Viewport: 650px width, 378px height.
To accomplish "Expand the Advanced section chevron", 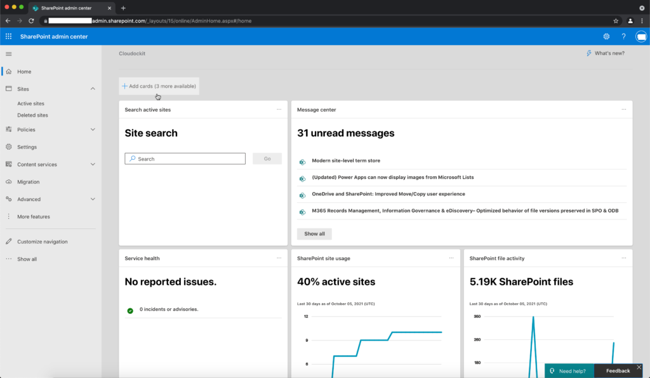I will coord(93,199).
